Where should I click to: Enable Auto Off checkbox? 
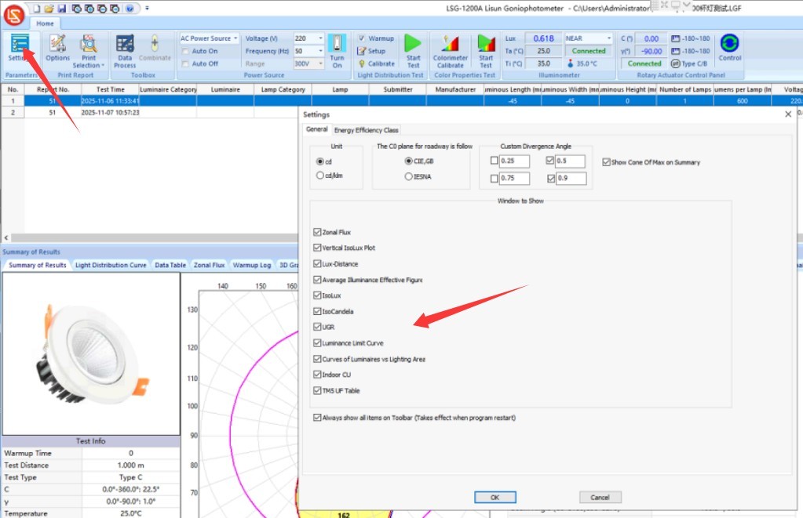[x=185, y=64]
